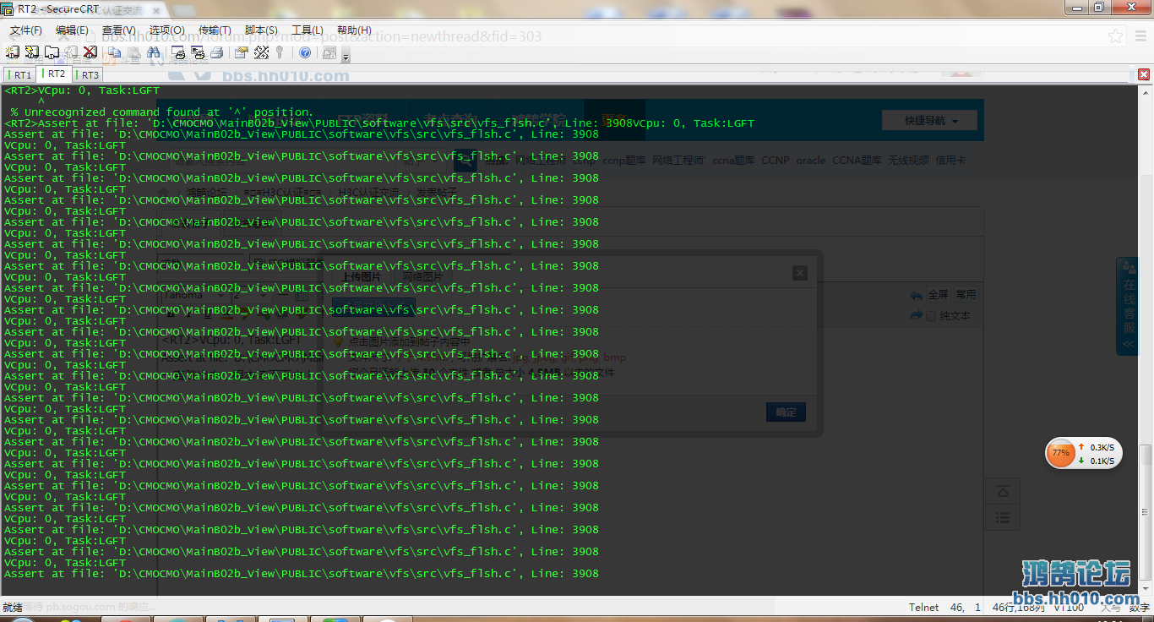Click the printer icon in toolbar

click(217, 52)
